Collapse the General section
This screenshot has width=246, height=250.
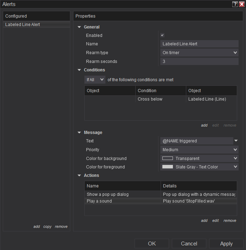pos(79,27)
